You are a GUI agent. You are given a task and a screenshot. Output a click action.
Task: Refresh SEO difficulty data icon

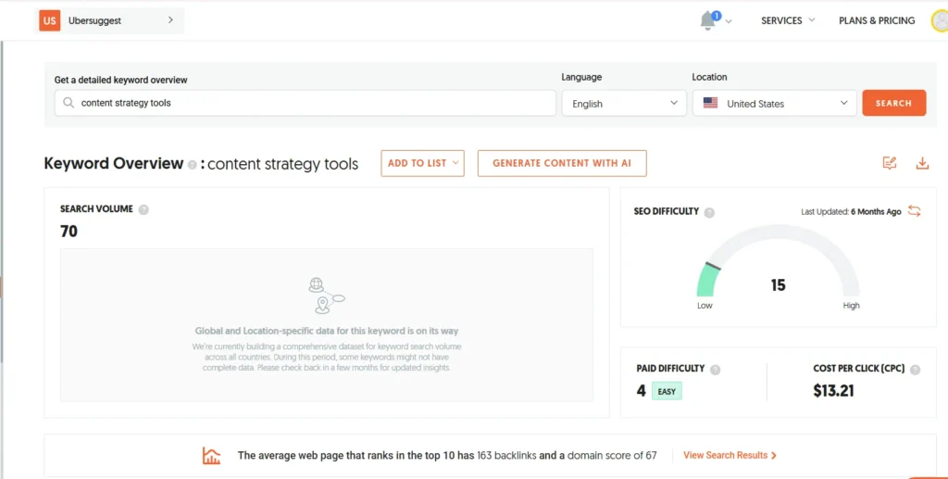tap(914, 211)
